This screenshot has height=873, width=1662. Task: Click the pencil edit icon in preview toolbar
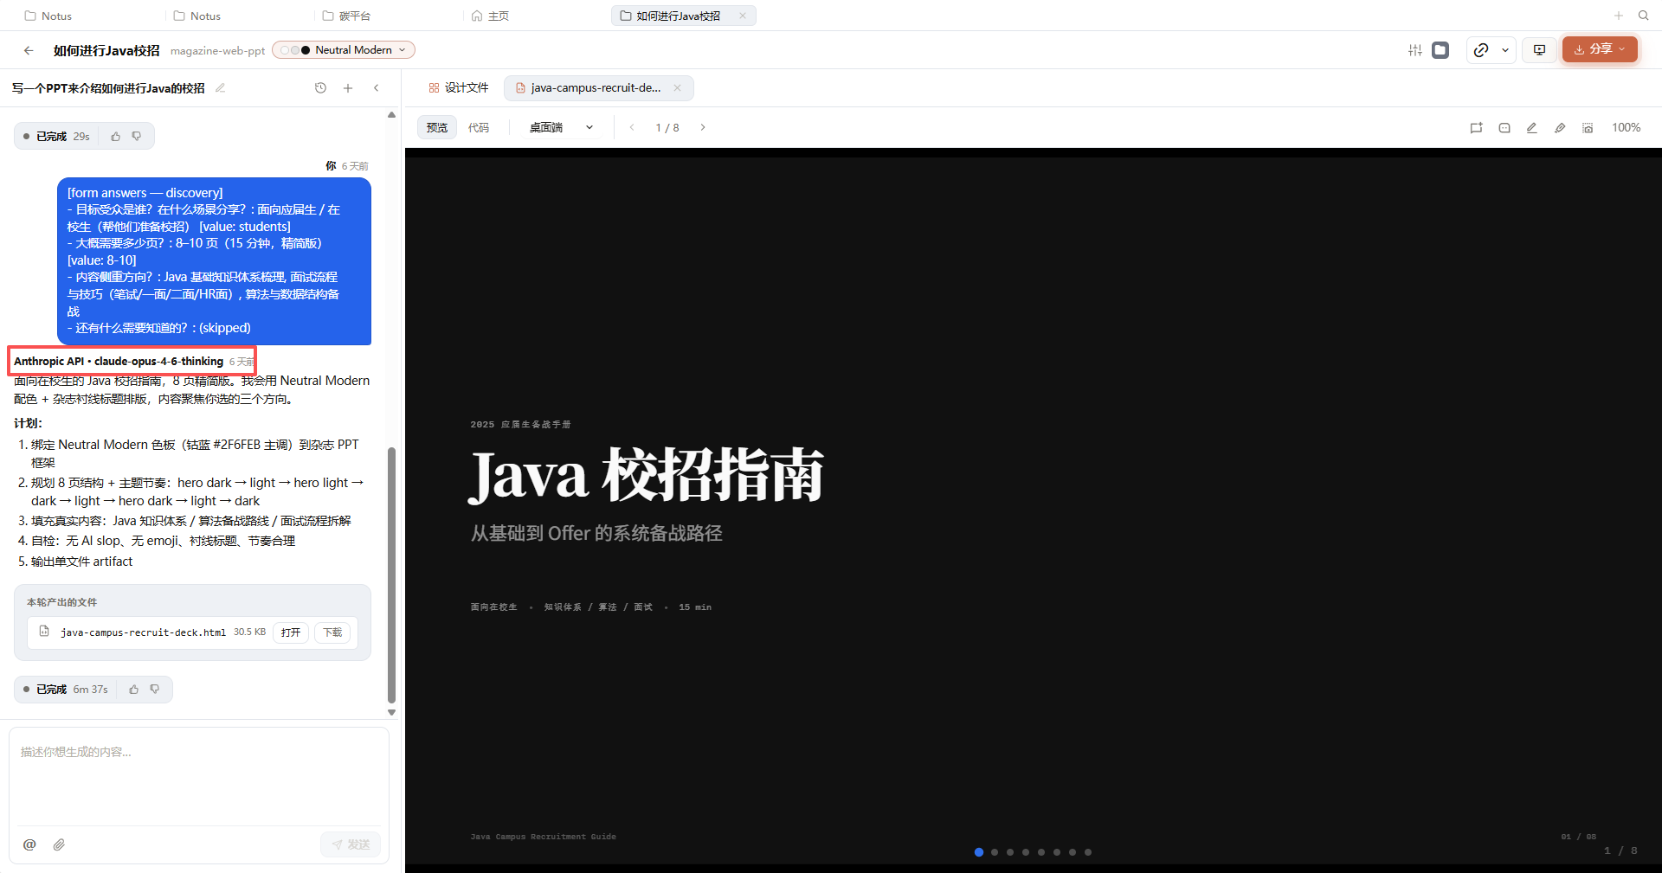pyautogui.click(x=1531, y=128)
